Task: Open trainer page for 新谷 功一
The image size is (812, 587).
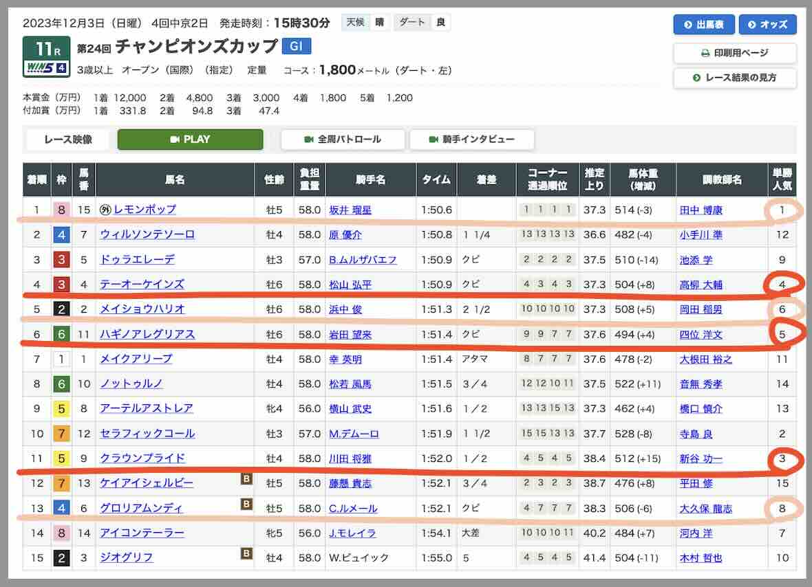Action: tap(701, 458)
